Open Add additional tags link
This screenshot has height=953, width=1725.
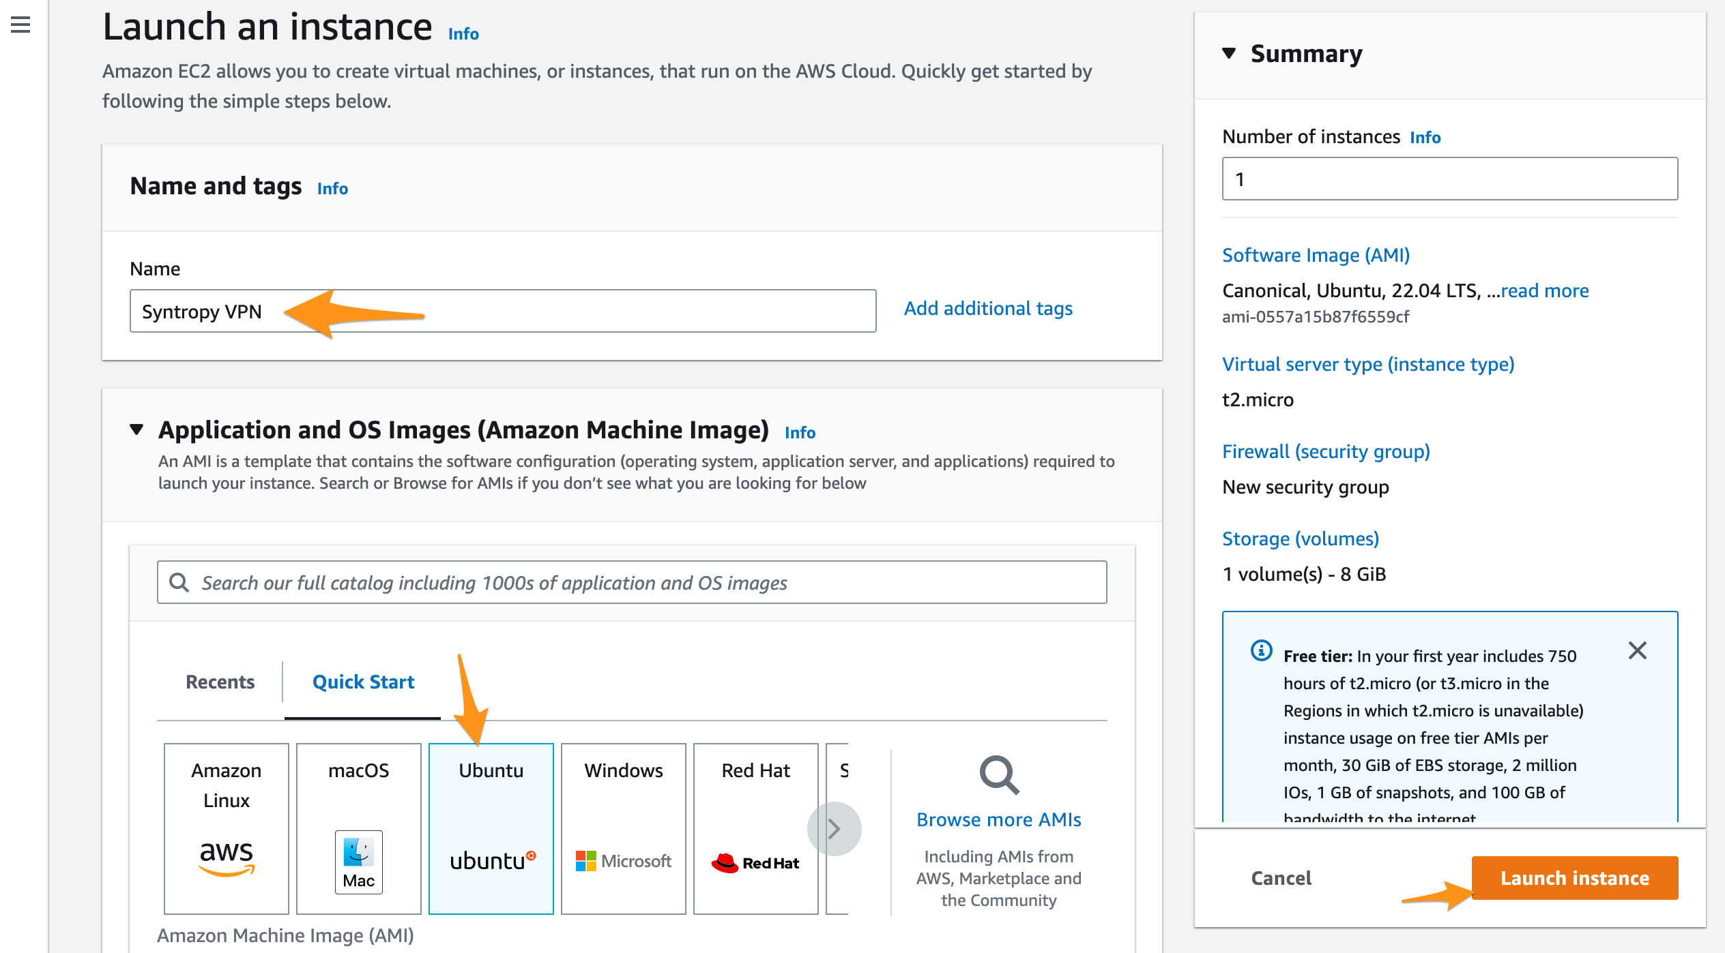988,309
